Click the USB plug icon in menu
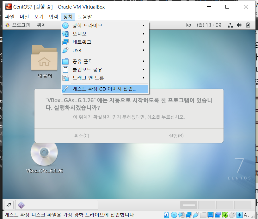258x219 pixels. [65, 50]
